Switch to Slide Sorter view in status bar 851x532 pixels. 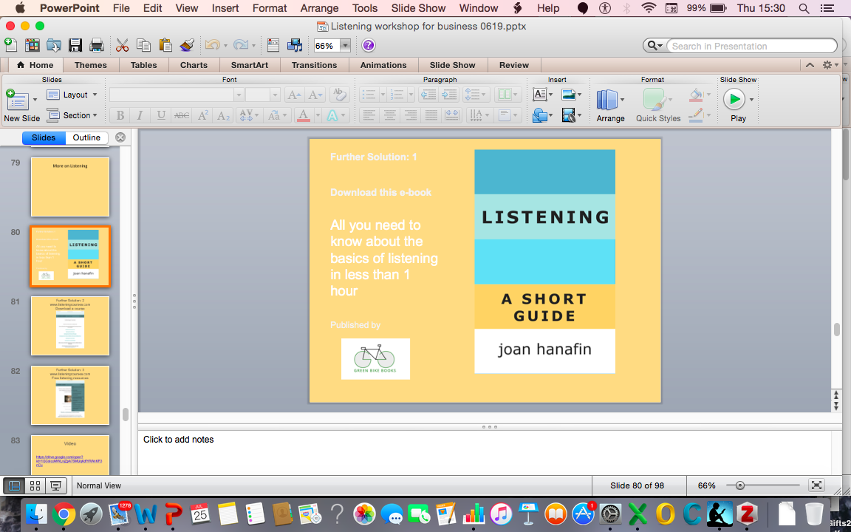click(35, 485)
